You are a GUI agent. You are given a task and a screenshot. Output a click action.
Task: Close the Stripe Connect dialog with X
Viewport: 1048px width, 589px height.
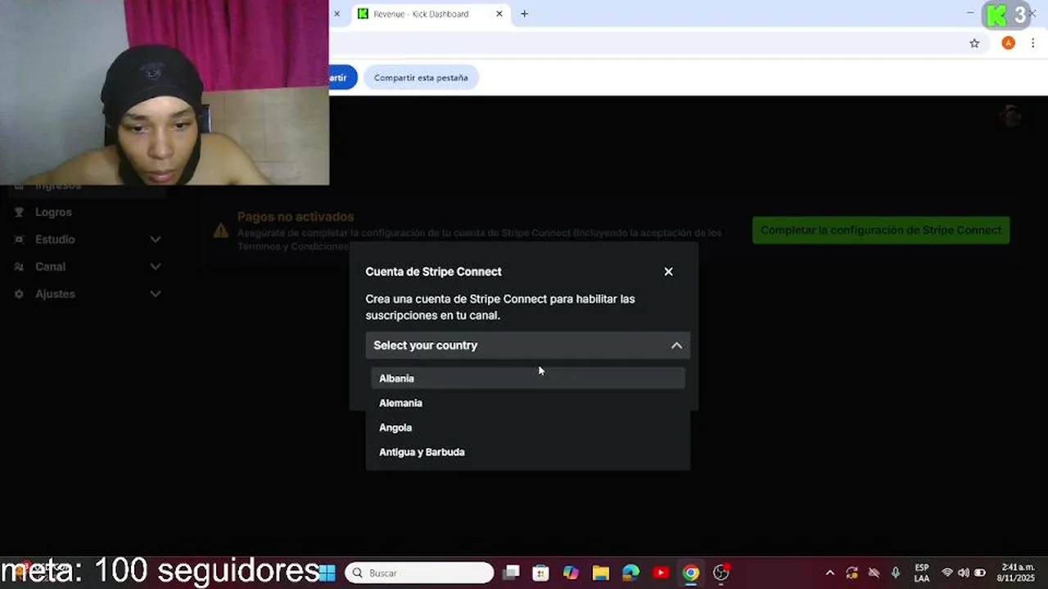[668, 272]
